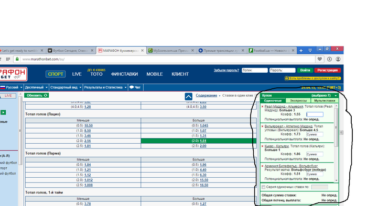The width and height of the screenshot is (367, 206).
Task: Switch to the Одиночные coupon tab
Action: pos(273,100)
